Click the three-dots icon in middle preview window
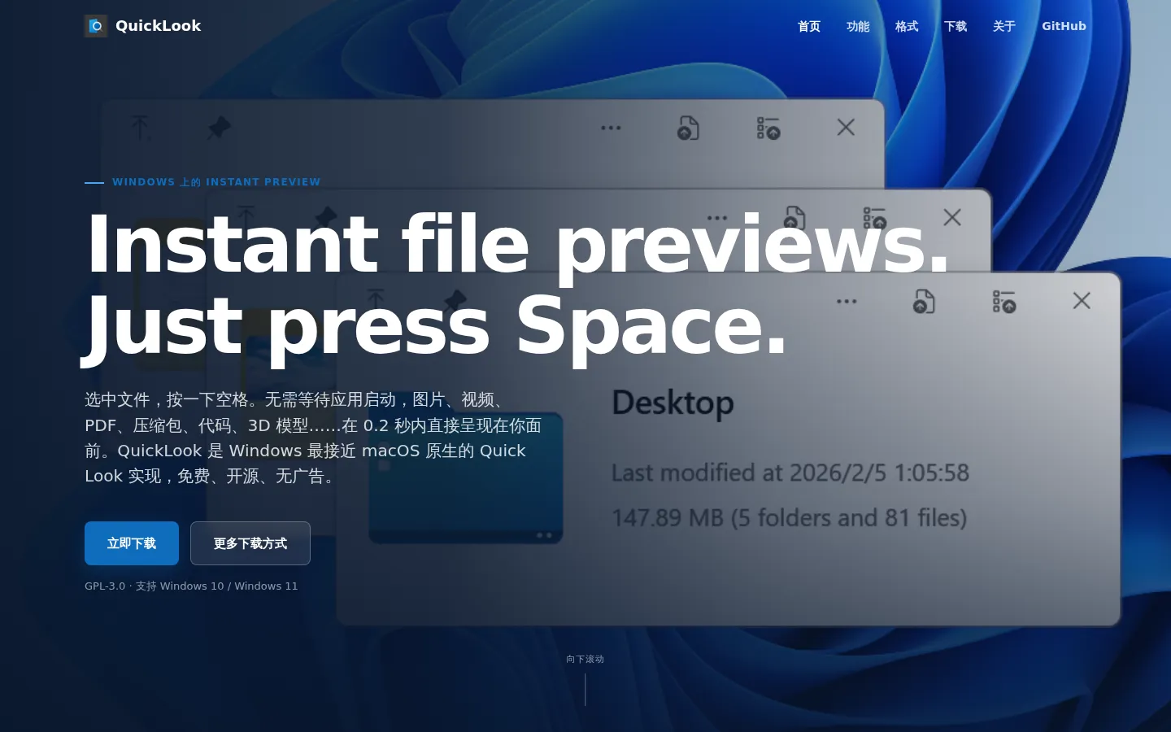The image size is (1171, 732). [x=717, y=218]
